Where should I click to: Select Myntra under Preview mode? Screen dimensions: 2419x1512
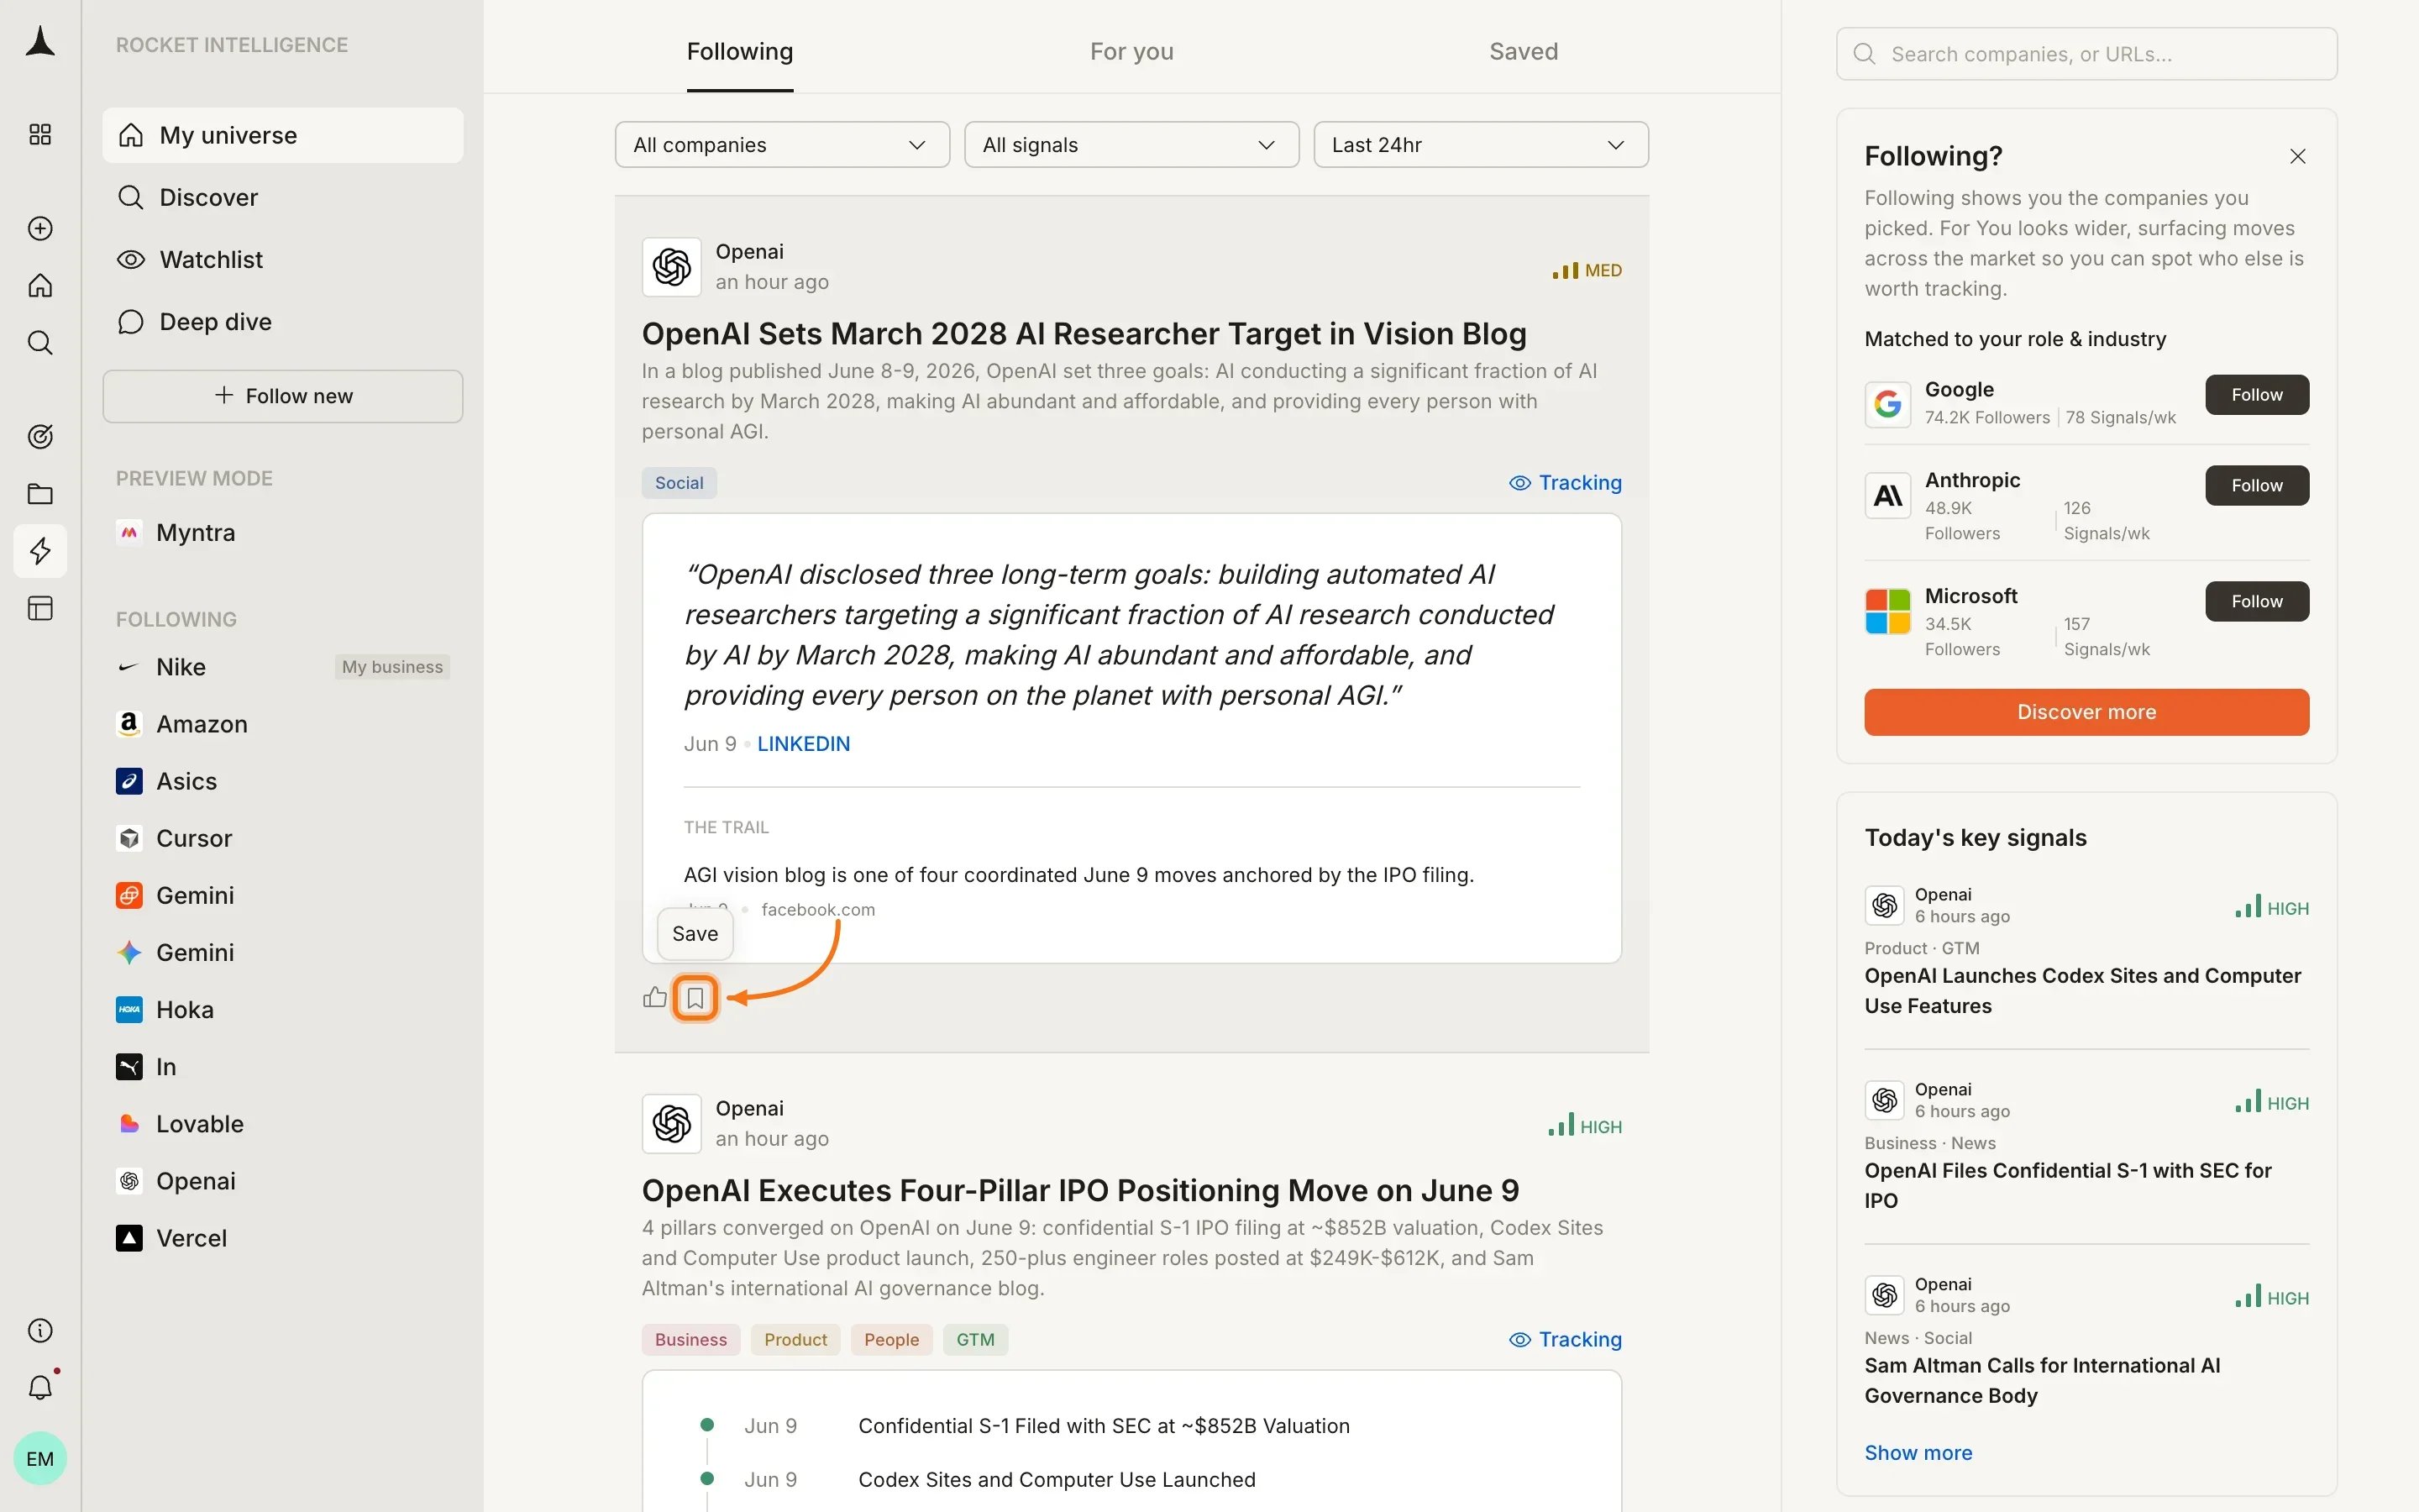[283, 533]
